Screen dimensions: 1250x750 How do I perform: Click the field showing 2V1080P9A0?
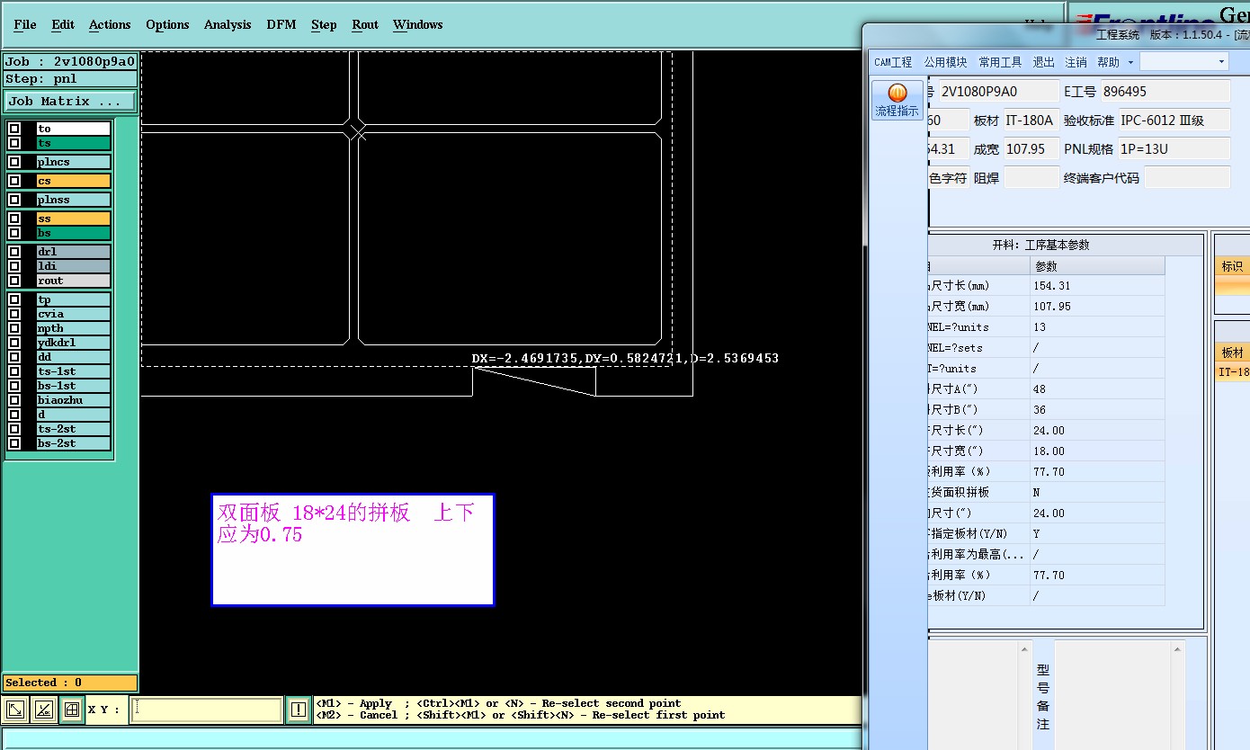point(999,91)
